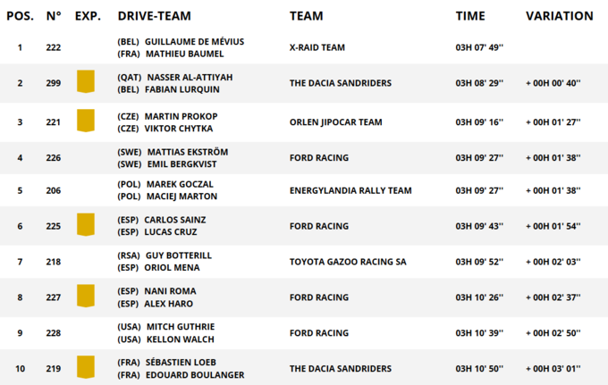Select co-driver Edouard Boulanger
Image resolution: width=608 pixels, height=385 pixels.
[x=194, y=374]
